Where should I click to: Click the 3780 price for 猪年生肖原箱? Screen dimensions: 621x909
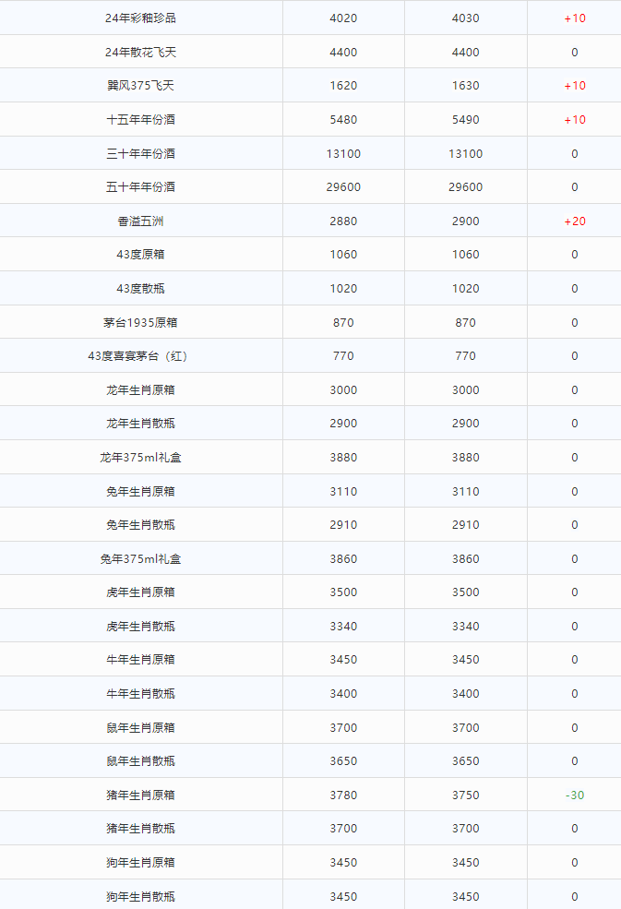[343, 795]
